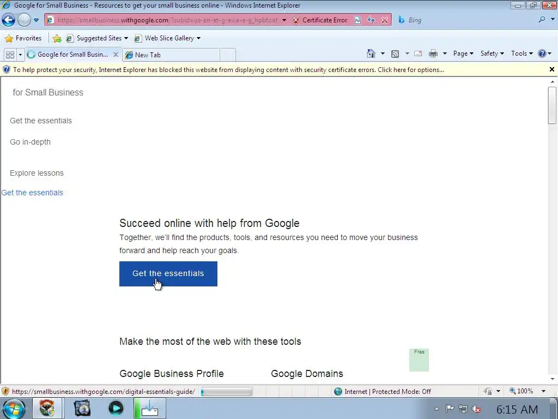Click the RSS Feeds icon
The width and height of the screenshot is (558, 419).
pyautogui.click(x=395, y=54)
